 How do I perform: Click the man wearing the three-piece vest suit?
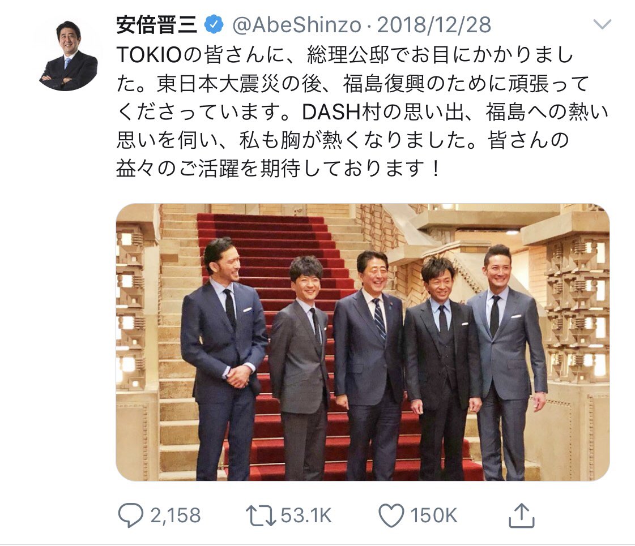click(x=442, y=364)
